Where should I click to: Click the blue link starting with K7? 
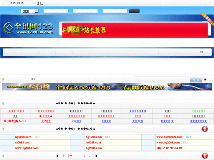click(76, 121)
